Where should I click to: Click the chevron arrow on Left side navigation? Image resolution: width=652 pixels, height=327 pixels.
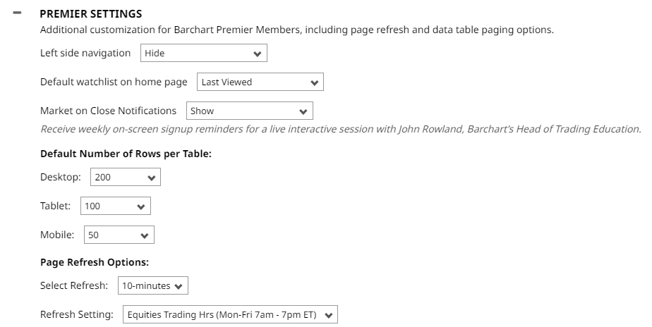(257, 54)
